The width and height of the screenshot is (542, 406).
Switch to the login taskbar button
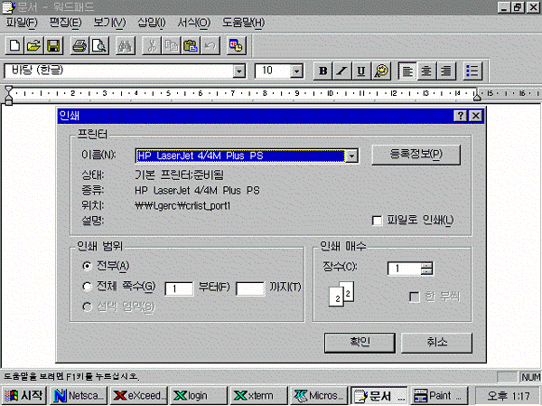click(199, 396)
